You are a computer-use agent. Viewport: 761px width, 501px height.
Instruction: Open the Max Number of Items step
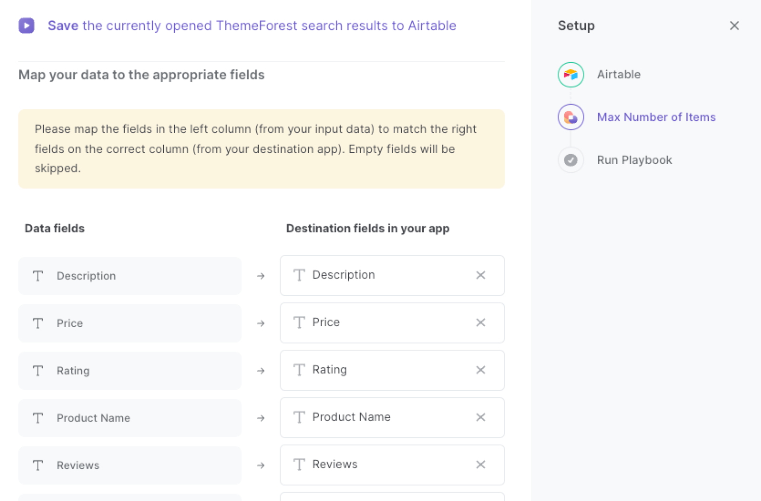656,117
